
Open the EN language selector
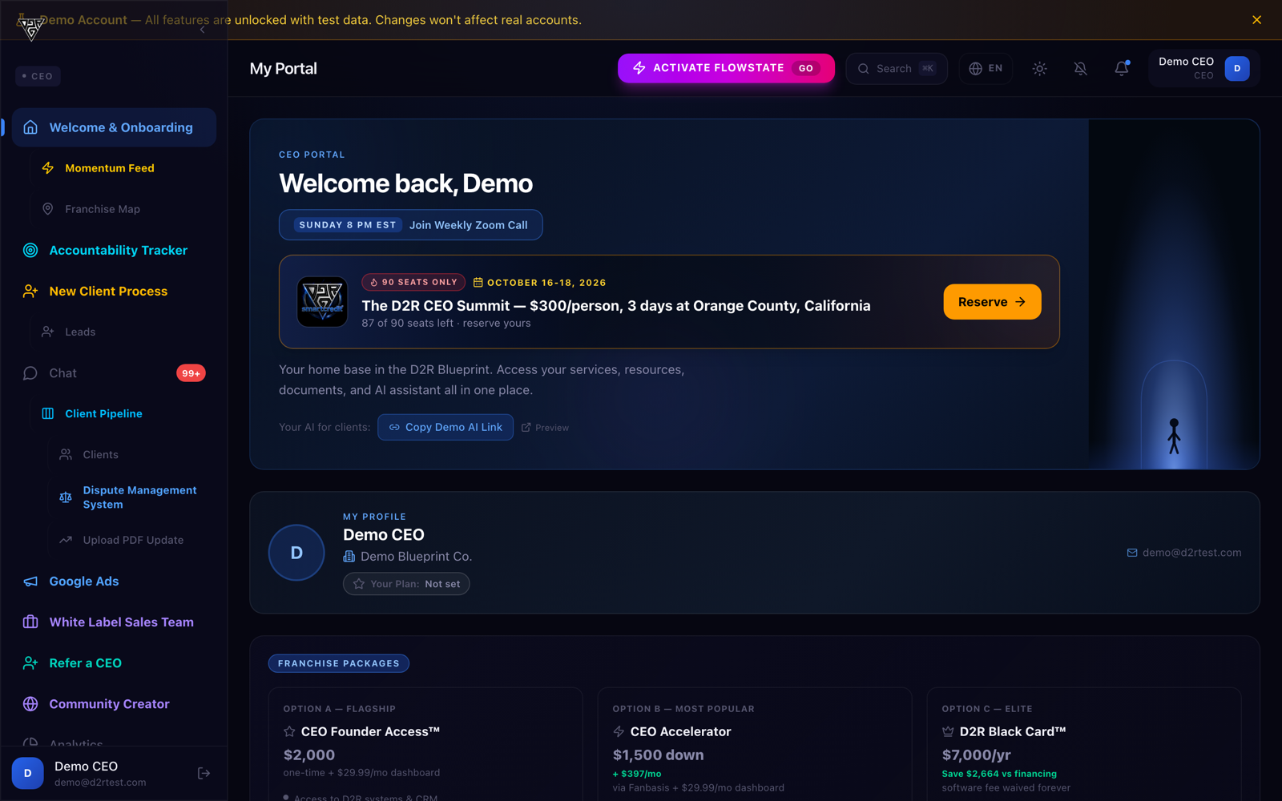pos(986,68)
